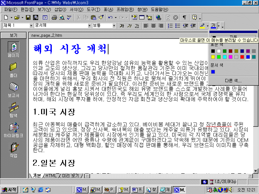The image size is (259, 194).
Task: Switch to the HTML tab
Action: (51, 176)
